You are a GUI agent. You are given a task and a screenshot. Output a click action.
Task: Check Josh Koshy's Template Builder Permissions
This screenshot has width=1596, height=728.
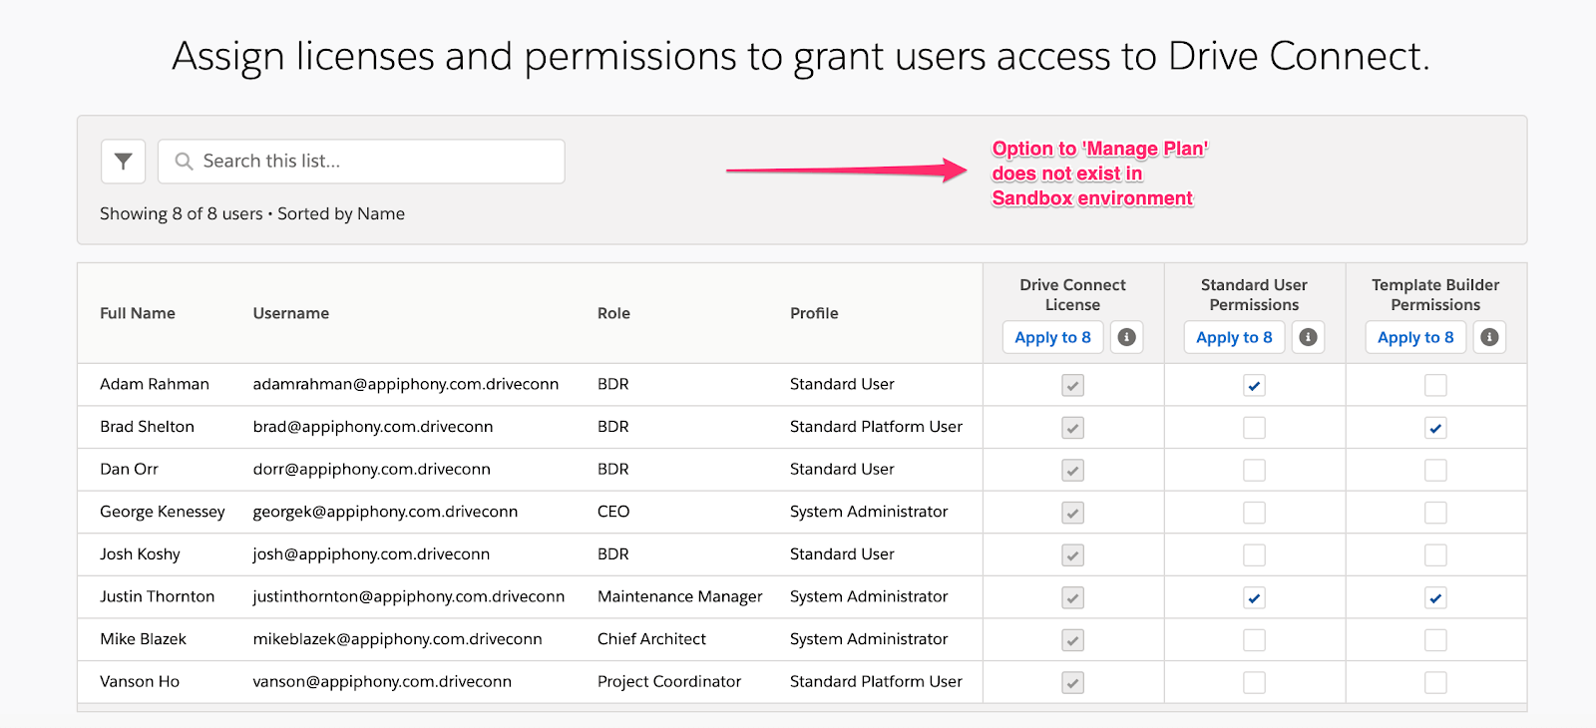pyautogui.click(x=1435, y=555)
